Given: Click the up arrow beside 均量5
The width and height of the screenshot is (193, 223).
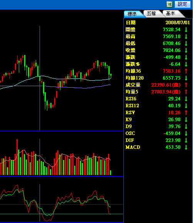Looking at the screenshot, I should [186, 92].
